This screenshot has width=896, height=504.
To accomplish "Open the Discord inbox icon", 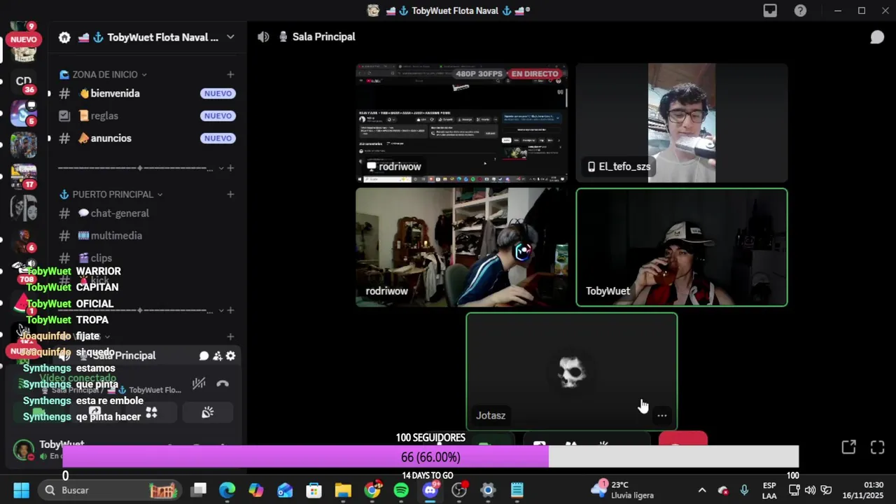I will pyautogui.click(x=770, y=10).
